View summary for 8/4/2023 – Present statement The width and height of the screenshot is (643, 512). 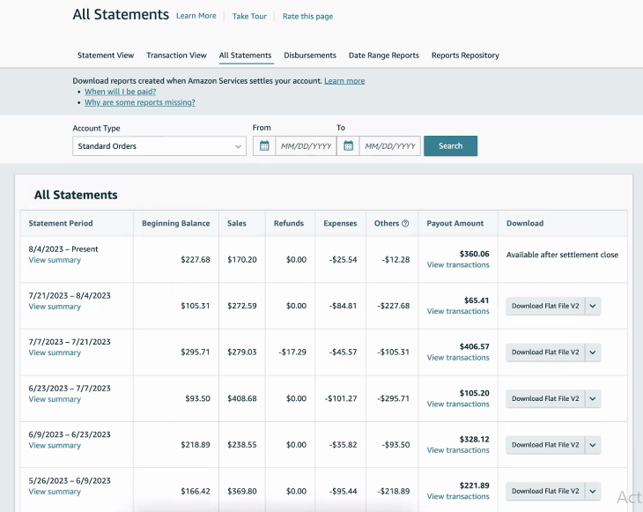(x=55, y=260)
